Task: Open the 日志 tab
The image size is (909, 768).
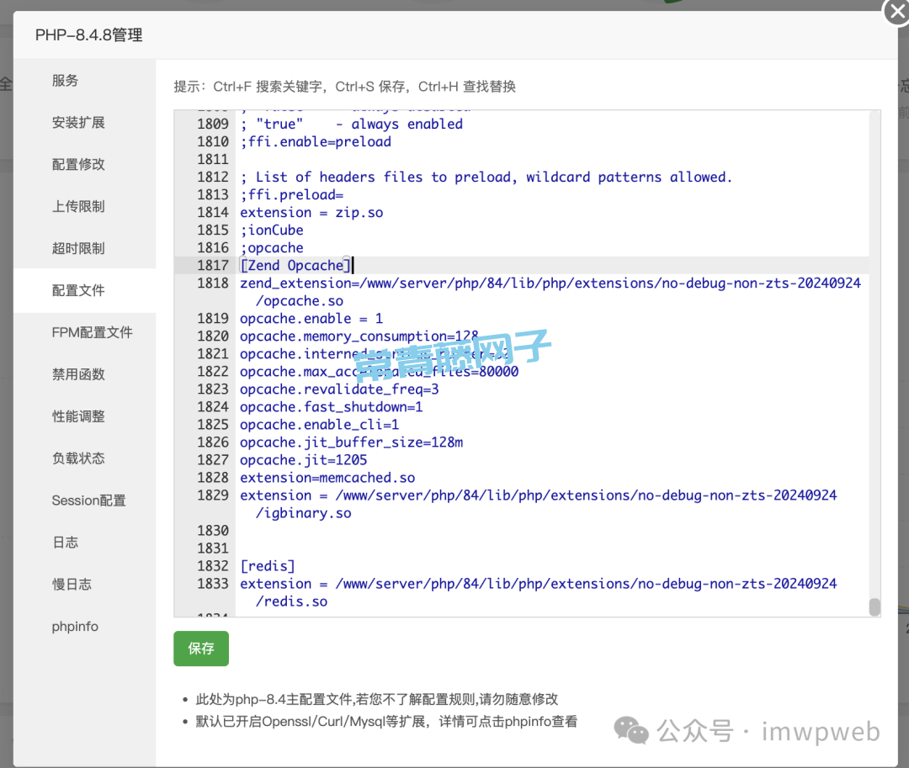Action: [x=65, y=543]
